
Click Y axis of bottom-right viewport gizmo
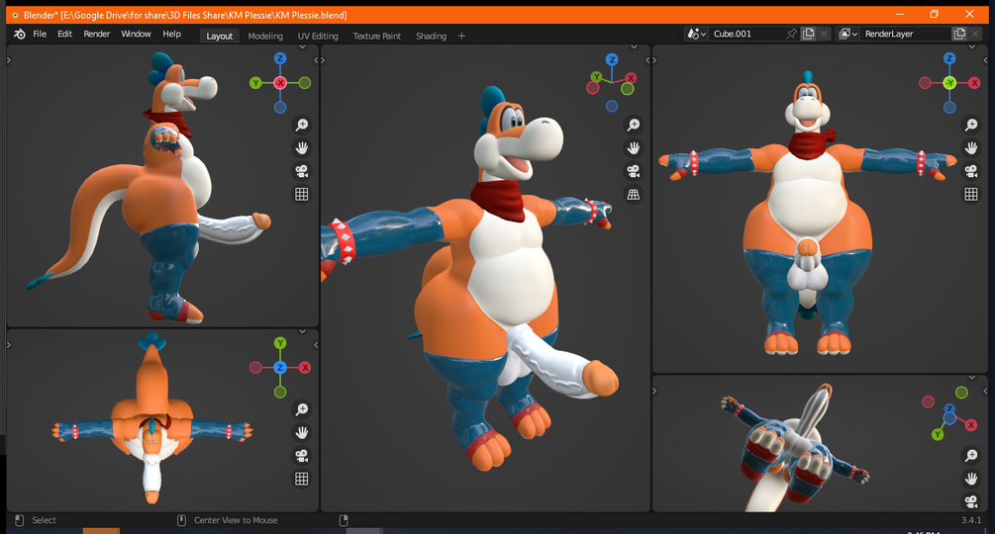[x=938, y=434]
